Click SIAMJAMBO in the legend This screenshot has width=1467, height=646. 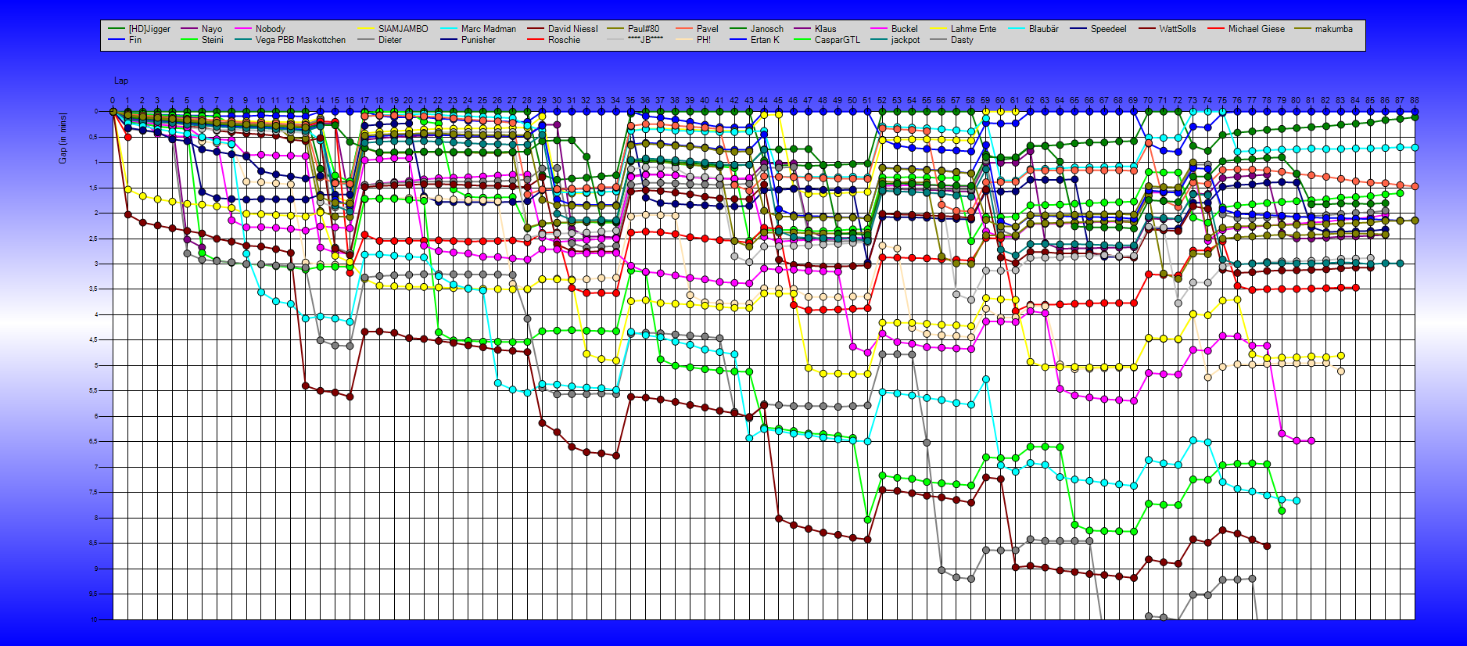[393, 29]
